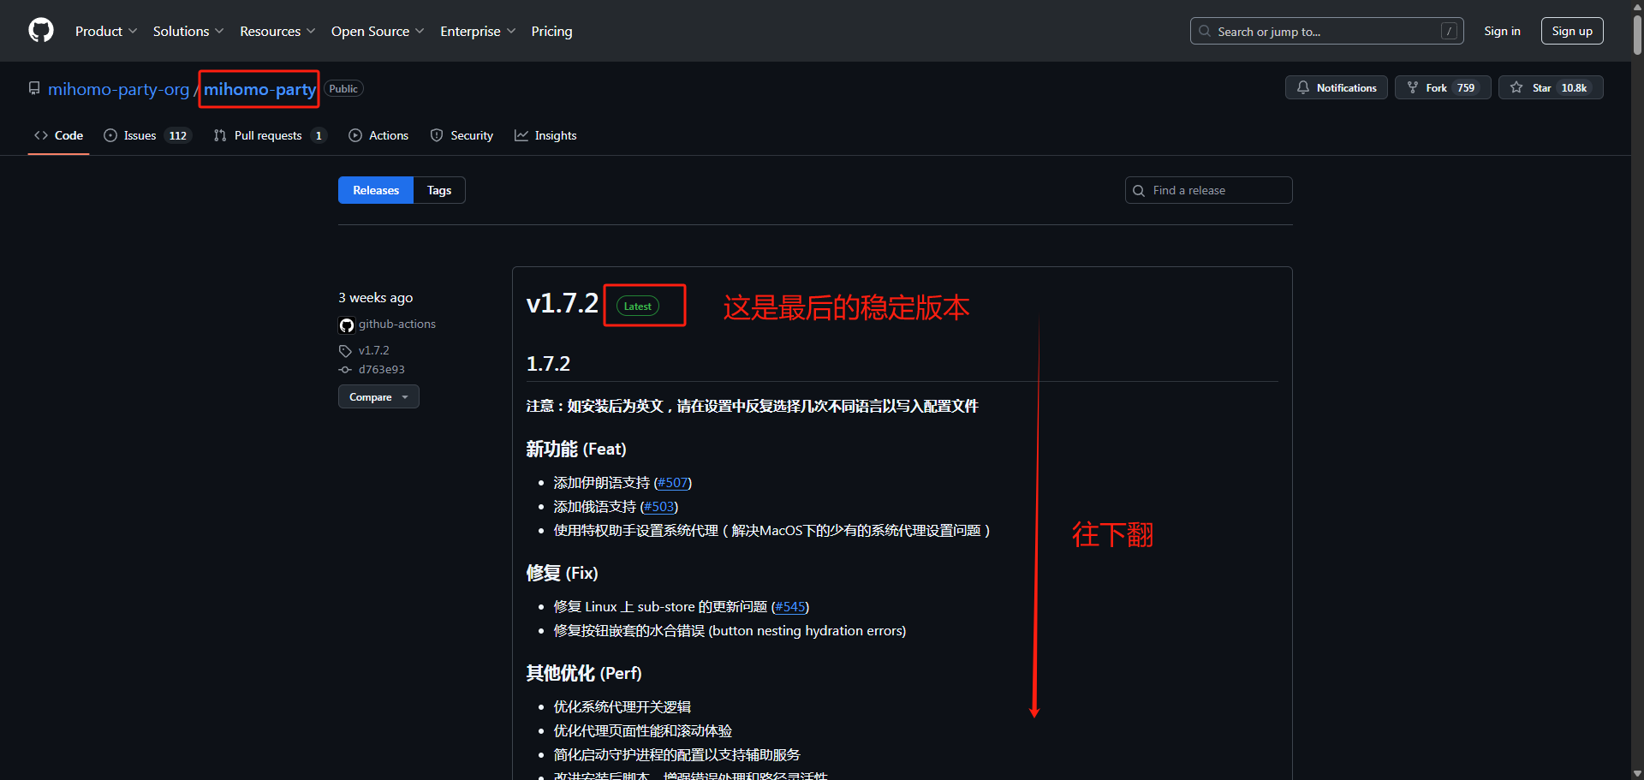The width and height of the screenshot is (1644, 780).
Task: Select the Releases view button
Action: (376, 191)
